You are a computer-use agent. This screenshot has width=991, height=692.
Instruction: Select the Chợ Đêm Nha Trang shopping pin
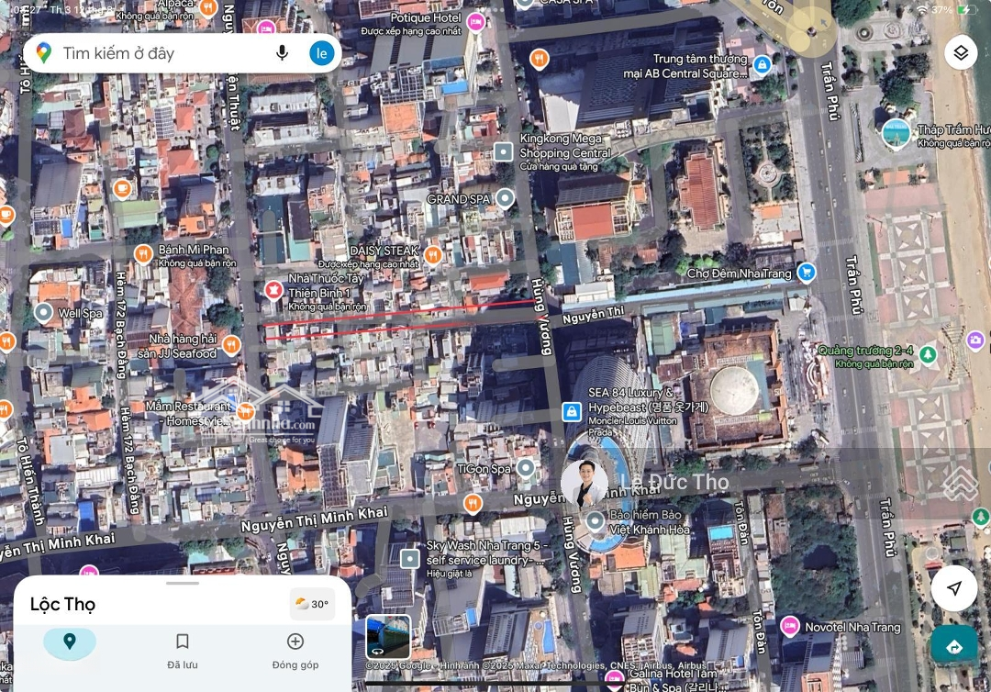pos(807,273)
